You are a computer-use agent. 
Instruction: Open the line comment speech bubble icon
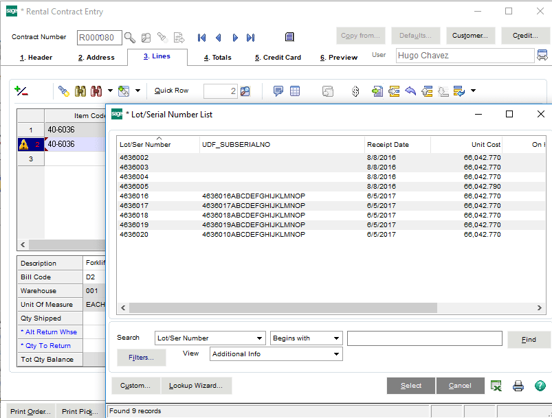[x=278, y=91]
